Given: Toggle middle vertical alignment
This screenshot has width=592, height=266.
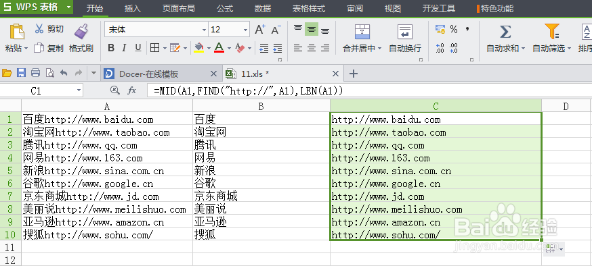Looking at the screenshot, I should [x=312, y=29].
